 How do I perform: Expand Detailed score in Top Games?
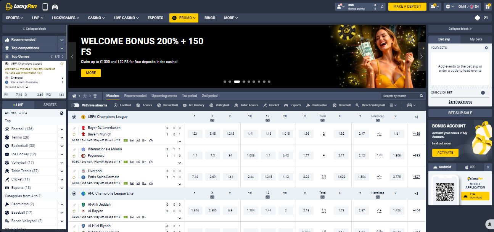coord(16,87)
